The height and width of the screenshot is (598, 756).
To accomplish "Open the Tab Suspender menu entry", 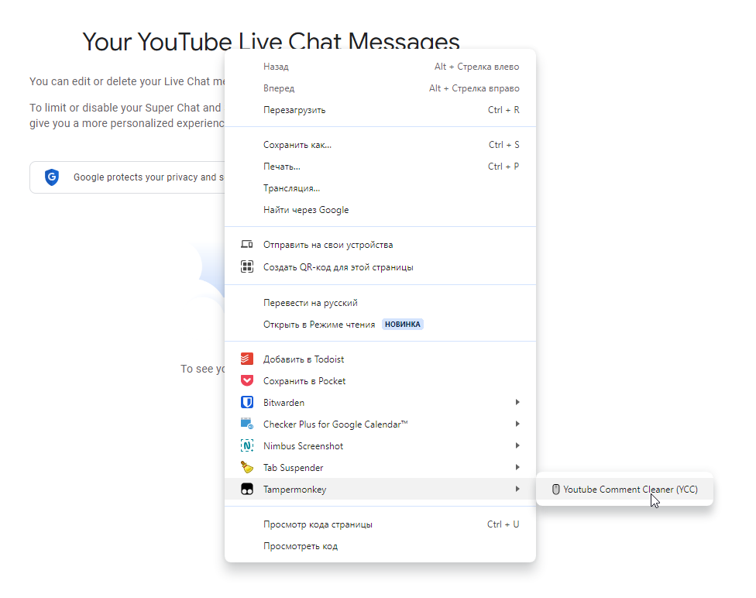I will [380, 468].
